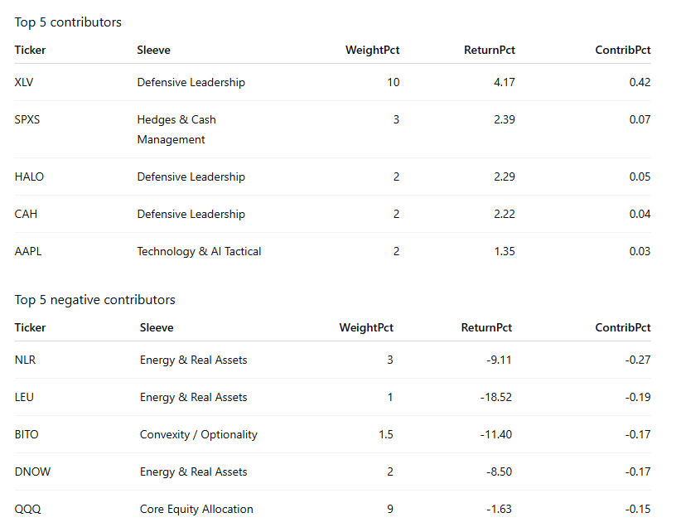Image resolution: width=676 pixels, height=532 pixels.
Task: Click the QQQ ticker cell
Action: (x=27, y=509)
